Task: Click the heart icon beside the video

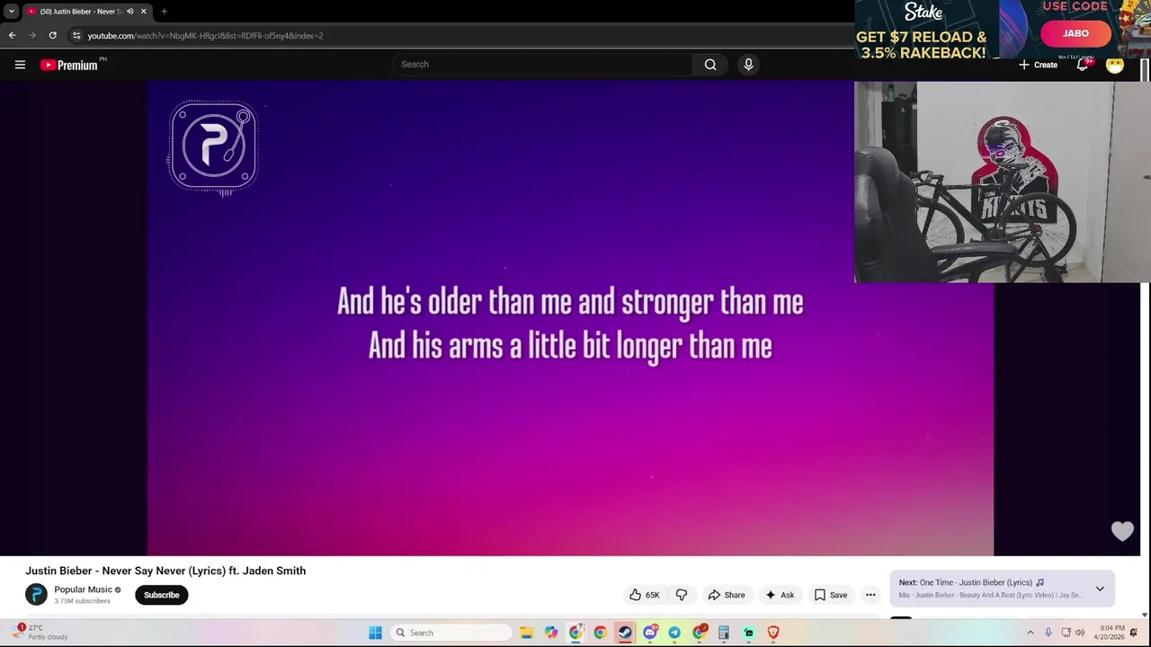Action: click(x=1122, y=531)
